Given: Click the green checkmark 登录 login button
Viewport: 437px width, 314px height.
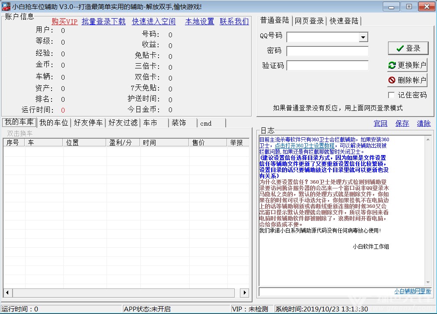Looking at the screenshot, I should 408,48.
